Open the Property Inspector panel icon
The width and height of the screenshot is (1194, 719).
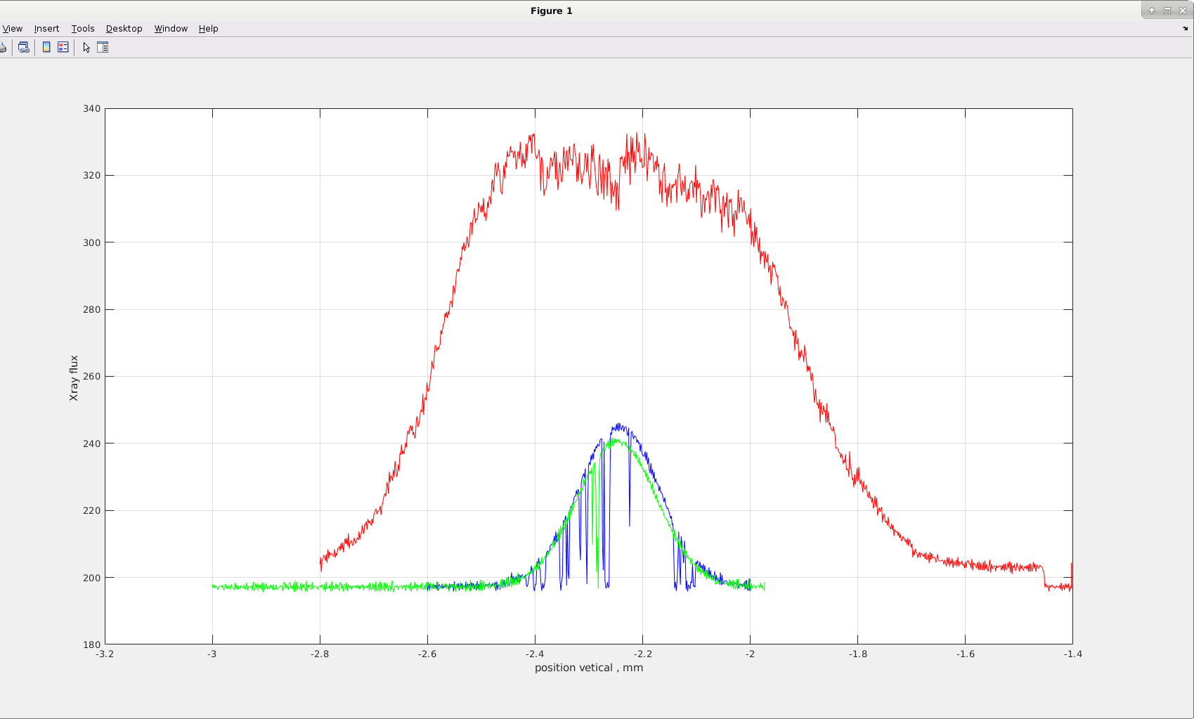[103, 48]
